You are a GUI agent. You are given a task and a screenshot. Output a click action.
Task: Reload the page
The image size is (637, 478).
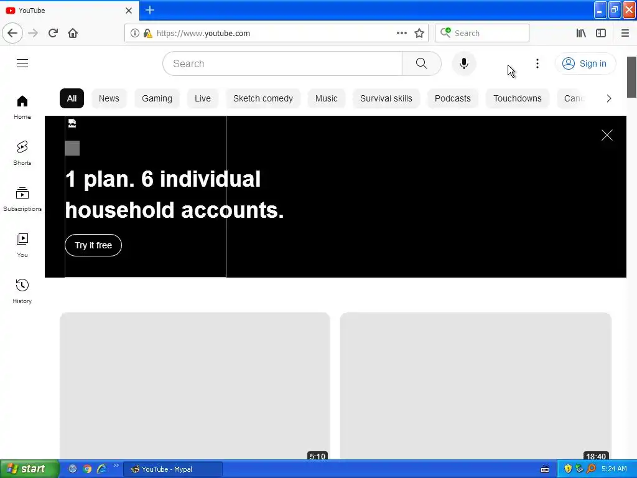[x=53, y=33]
